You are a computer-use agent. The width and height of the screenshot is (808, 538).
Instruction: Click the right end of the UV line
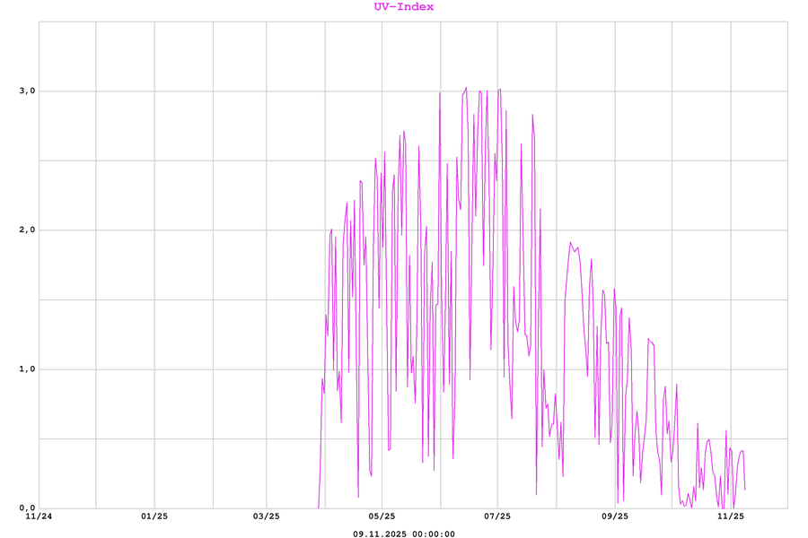pos(745,490)
